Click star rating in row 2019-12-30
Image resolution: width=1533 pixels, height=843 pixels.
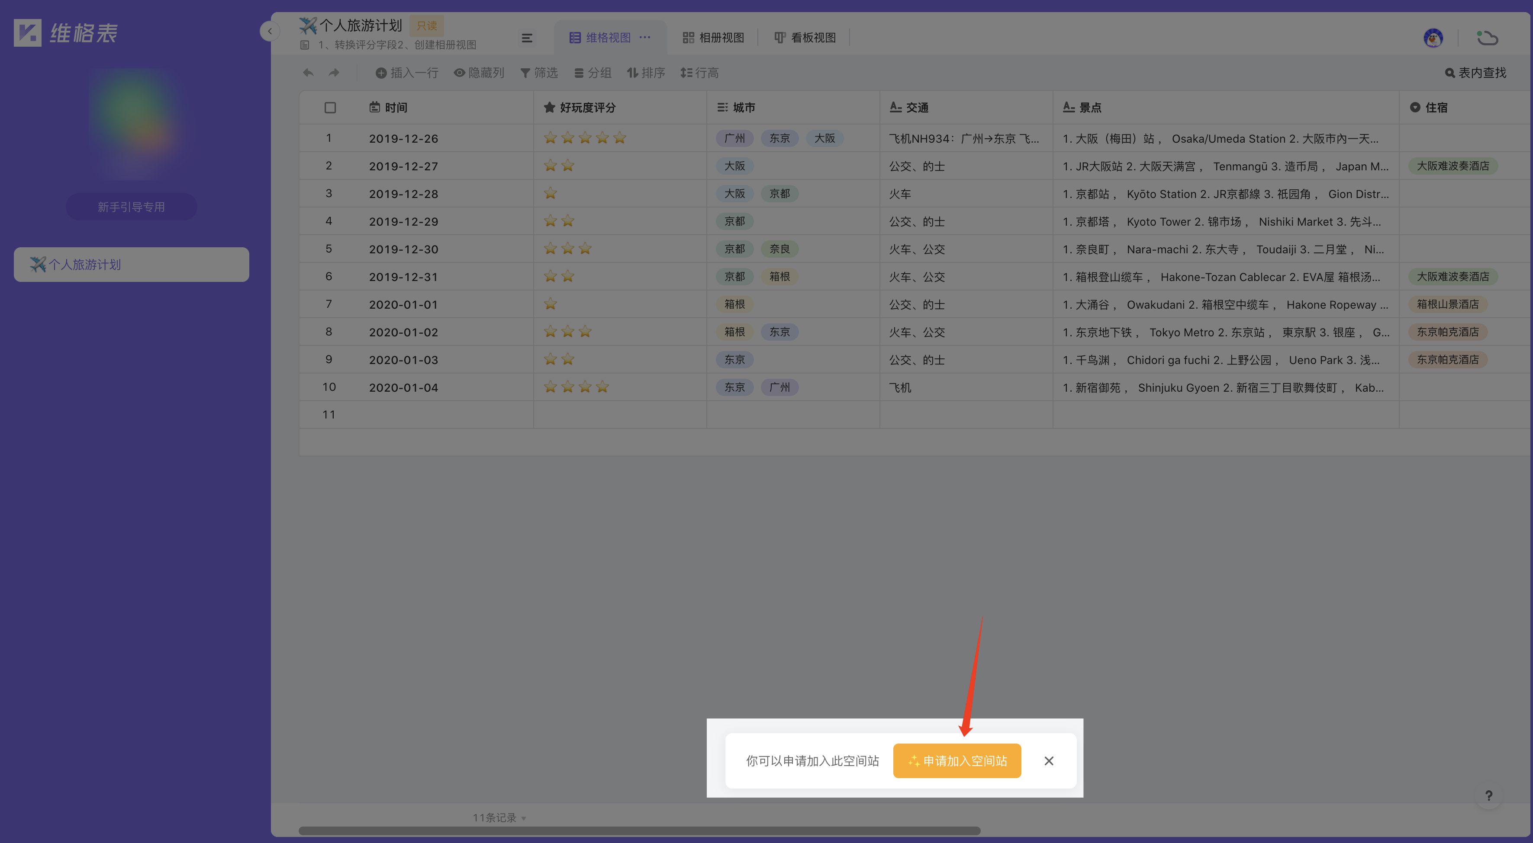click(x=568, y=249)
